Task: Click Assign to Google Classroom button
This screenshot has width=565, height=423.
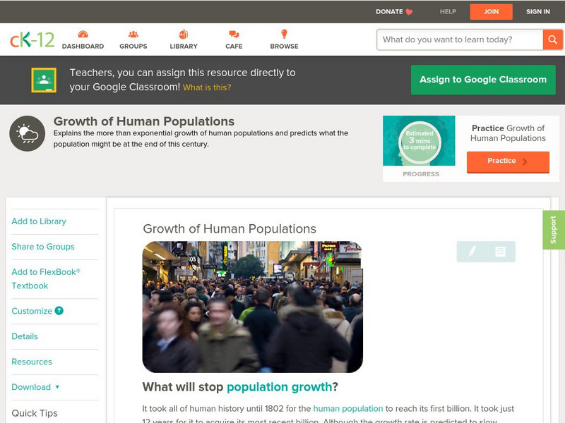Action: (x=483, y=80)
